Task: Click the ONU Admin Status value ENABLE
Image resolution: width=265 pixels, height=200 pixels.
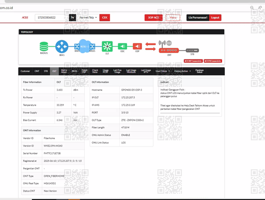Action: click(x=126, y=135)
